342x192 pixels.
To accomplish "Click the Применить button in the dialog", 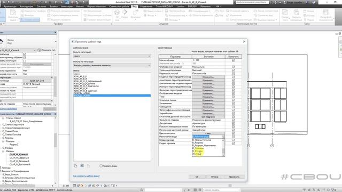I will point(234,177).
